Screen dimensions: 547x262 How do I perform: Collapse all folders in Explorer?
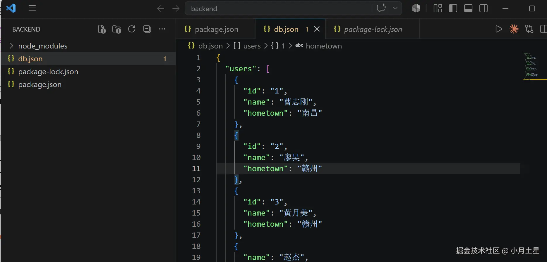click(147, 29)
